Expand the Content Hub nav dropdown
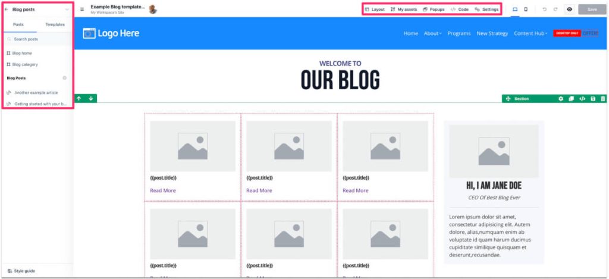This screenshot has height=279, width=609. [530, 33]
